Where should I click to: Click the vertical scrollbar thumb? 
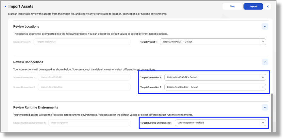coord(272,112)
